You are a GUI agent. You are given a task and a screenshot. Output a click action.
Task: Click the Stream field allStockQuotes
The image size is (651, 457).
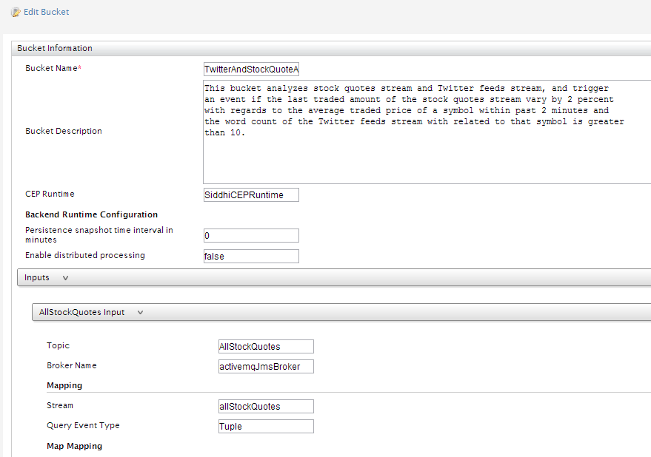tap(266, 407)
